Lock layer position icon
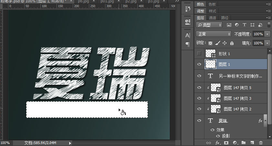Viewport: 272px width, 146px height. pyautogui.click(x=225, y=43)
